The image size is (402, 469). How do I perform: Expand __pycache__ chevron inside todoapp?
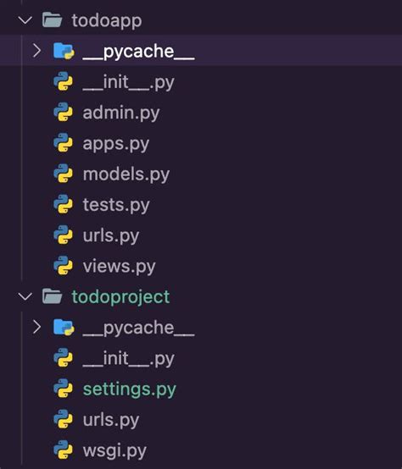click(36, 51)
